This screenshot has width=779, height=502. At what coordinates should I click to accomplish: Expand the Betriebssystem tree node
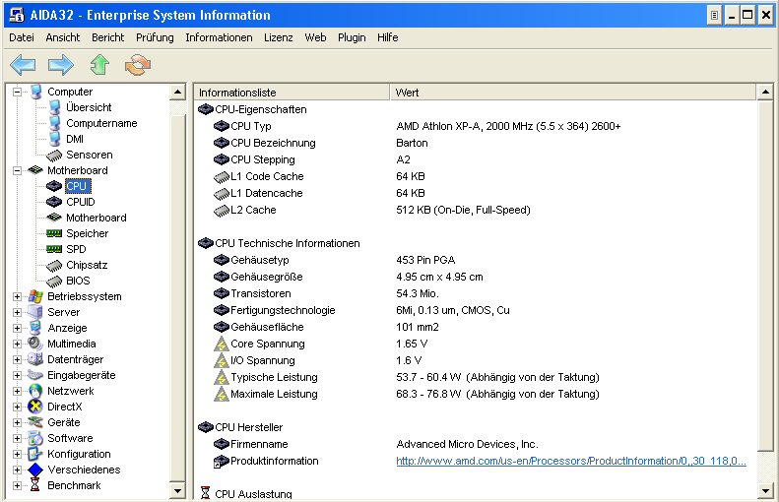point(18,297)
